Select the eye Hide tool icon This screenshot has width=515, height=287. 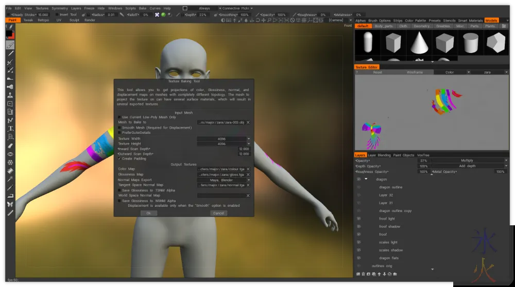[x=10, y=154]
